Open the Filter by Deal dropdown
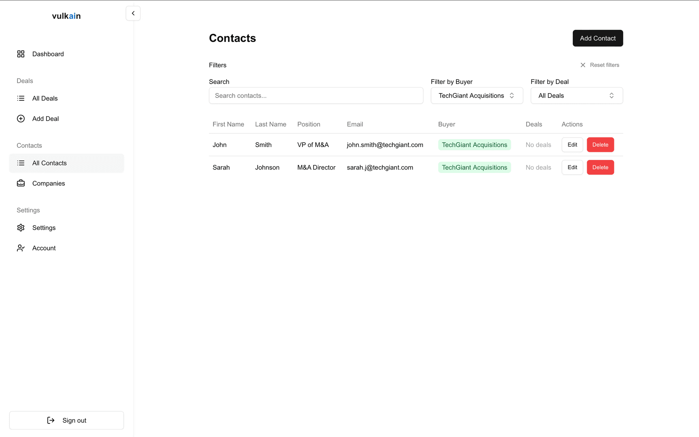Screen dimensions: 699x437 (576, 96)
